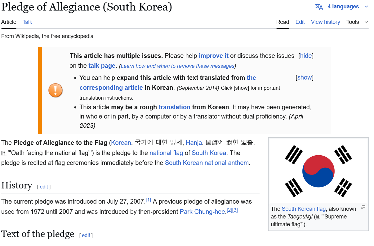Viewport: 374px width, 246px height.
Task: Open the Edit tab
Action: (x=300, y=22)
